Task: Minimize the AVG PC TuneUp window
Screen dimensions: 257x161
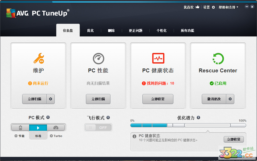Action: pos(247,7)
